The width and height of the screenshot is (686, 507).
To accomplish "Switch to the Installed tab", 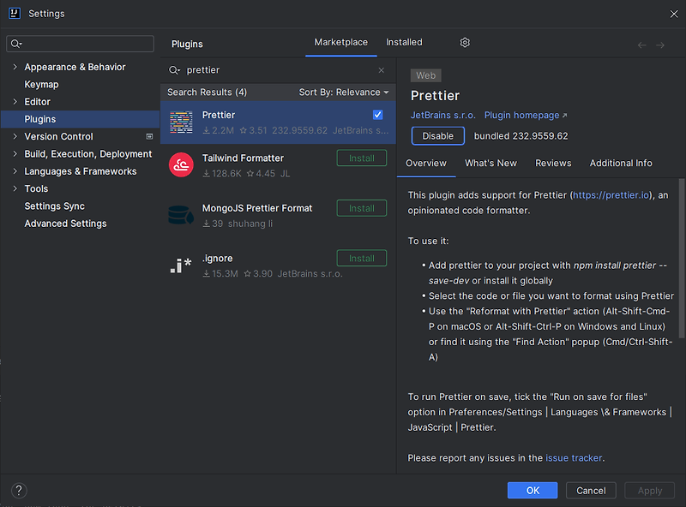I will point(403,42).
